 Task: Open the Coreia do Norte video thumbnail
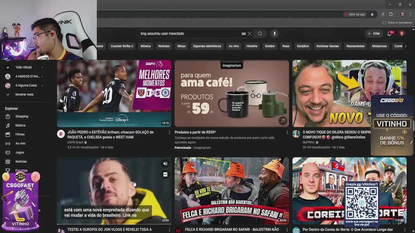click(x=349, y=191)
